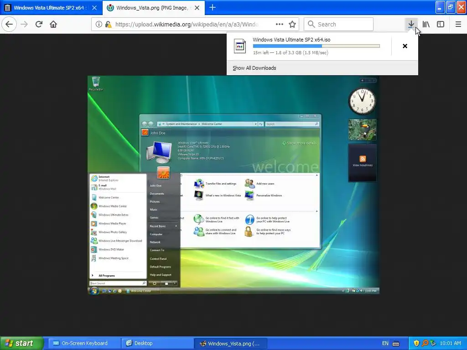
Task: Open a new tab with plus button
Action: (x=213, y=7)
